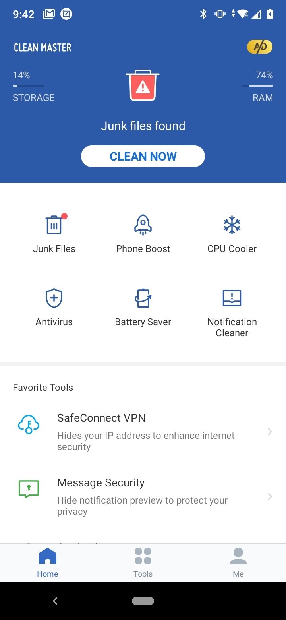Screen dimensions: 286x620
Task: Switch to the Tools tab
Action: click(x=143, y=562)
